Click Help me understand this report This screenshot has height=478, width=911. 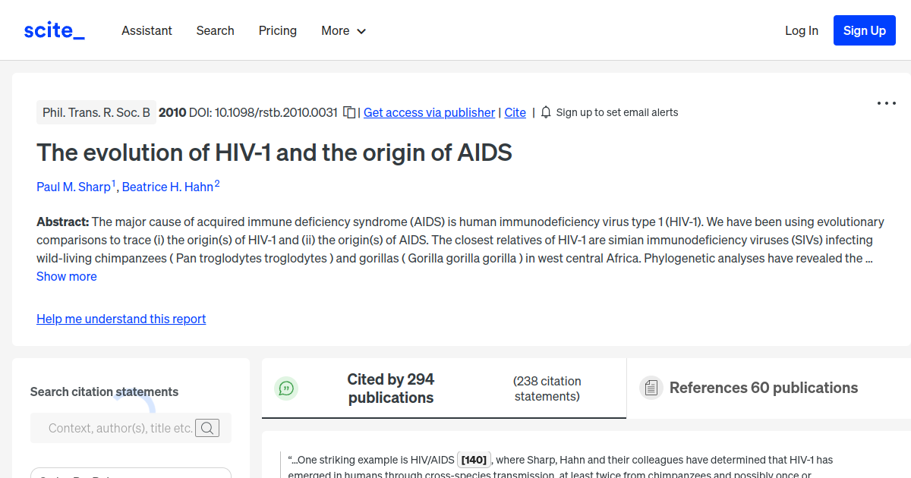pos(121,319)
